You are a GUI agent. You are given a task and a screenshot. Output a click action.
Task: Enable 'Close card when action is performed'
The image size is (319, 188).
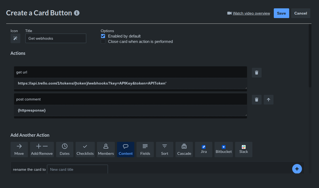(x=103, y=41)
